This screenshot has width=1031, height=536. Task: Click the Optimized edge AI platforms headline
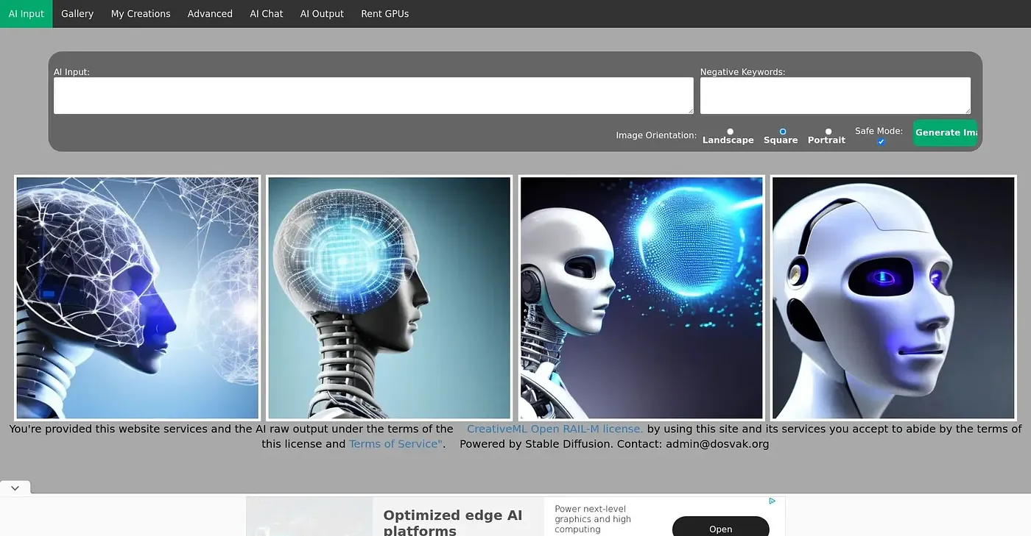click(453, 523)
